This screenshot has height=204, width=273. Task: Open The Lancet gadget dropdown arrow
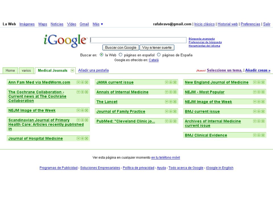(x=167, y=102)
